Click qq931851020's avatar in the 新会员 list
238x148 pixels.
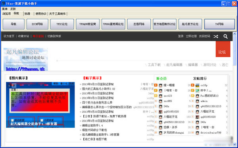(x=161, y=112)
